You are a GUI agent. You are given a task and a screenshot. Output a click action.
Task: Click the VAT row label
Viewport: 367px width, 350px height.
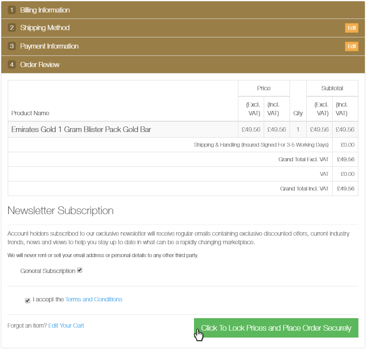[x=324, y=174]
